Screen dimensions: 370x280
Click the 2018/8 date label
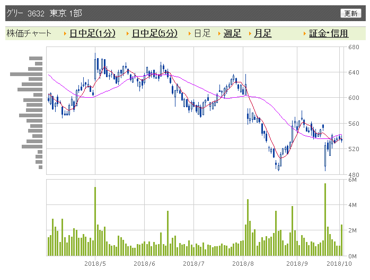pos(243,264)
